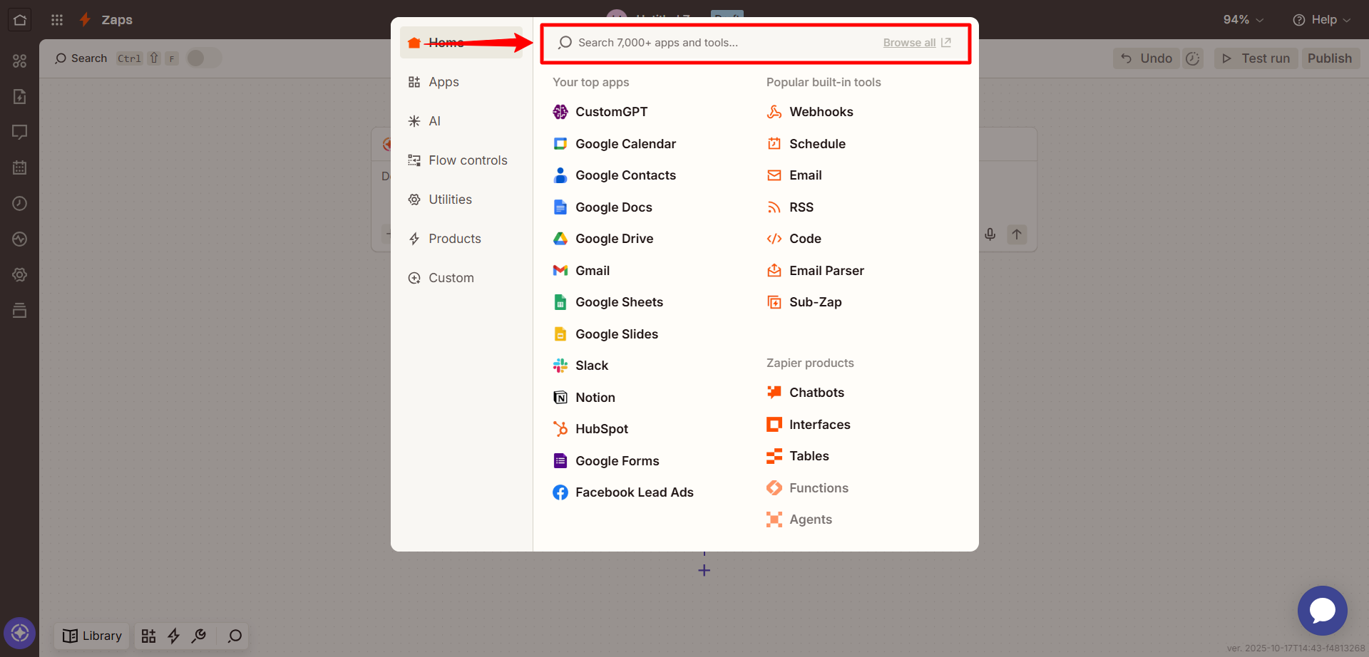Open the Library button

[x=92, y=636]
